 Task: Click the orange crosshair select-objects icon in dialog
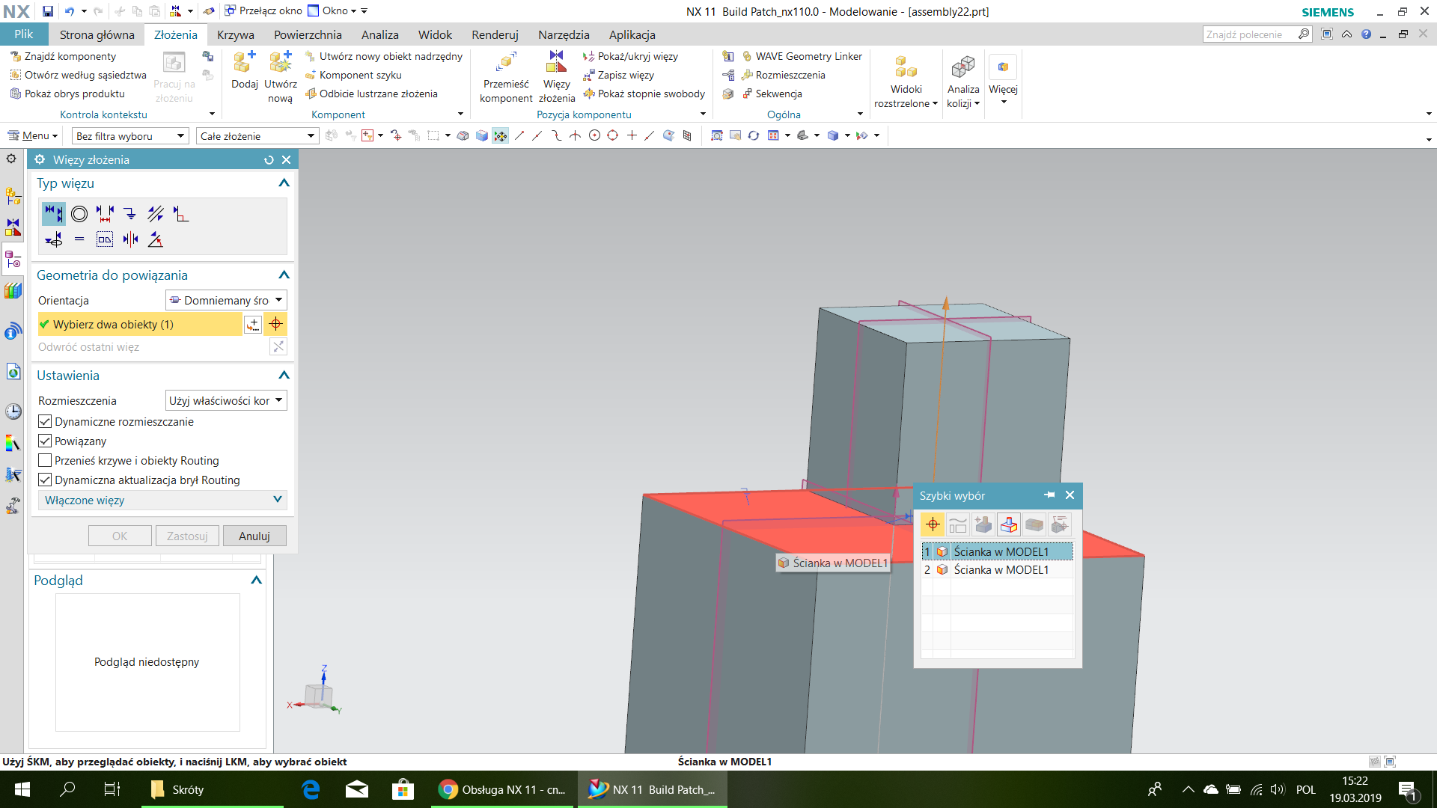[x=276, y=324]
